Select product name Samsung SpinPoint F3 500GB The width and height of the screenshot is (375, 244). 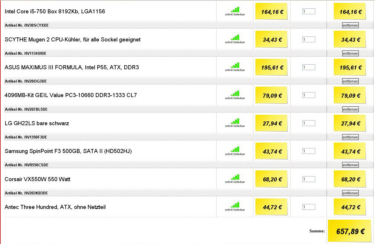coord(68,151)
